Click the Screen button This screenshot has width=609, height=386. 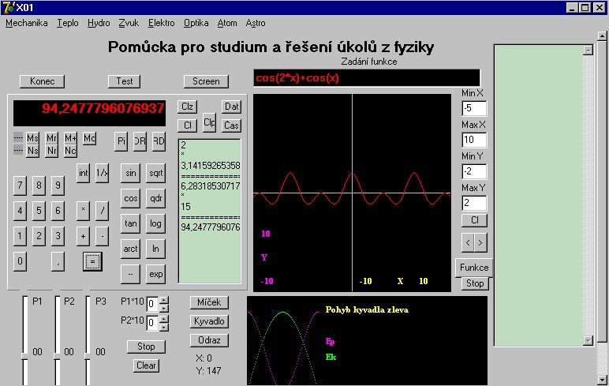pos(206,81)
